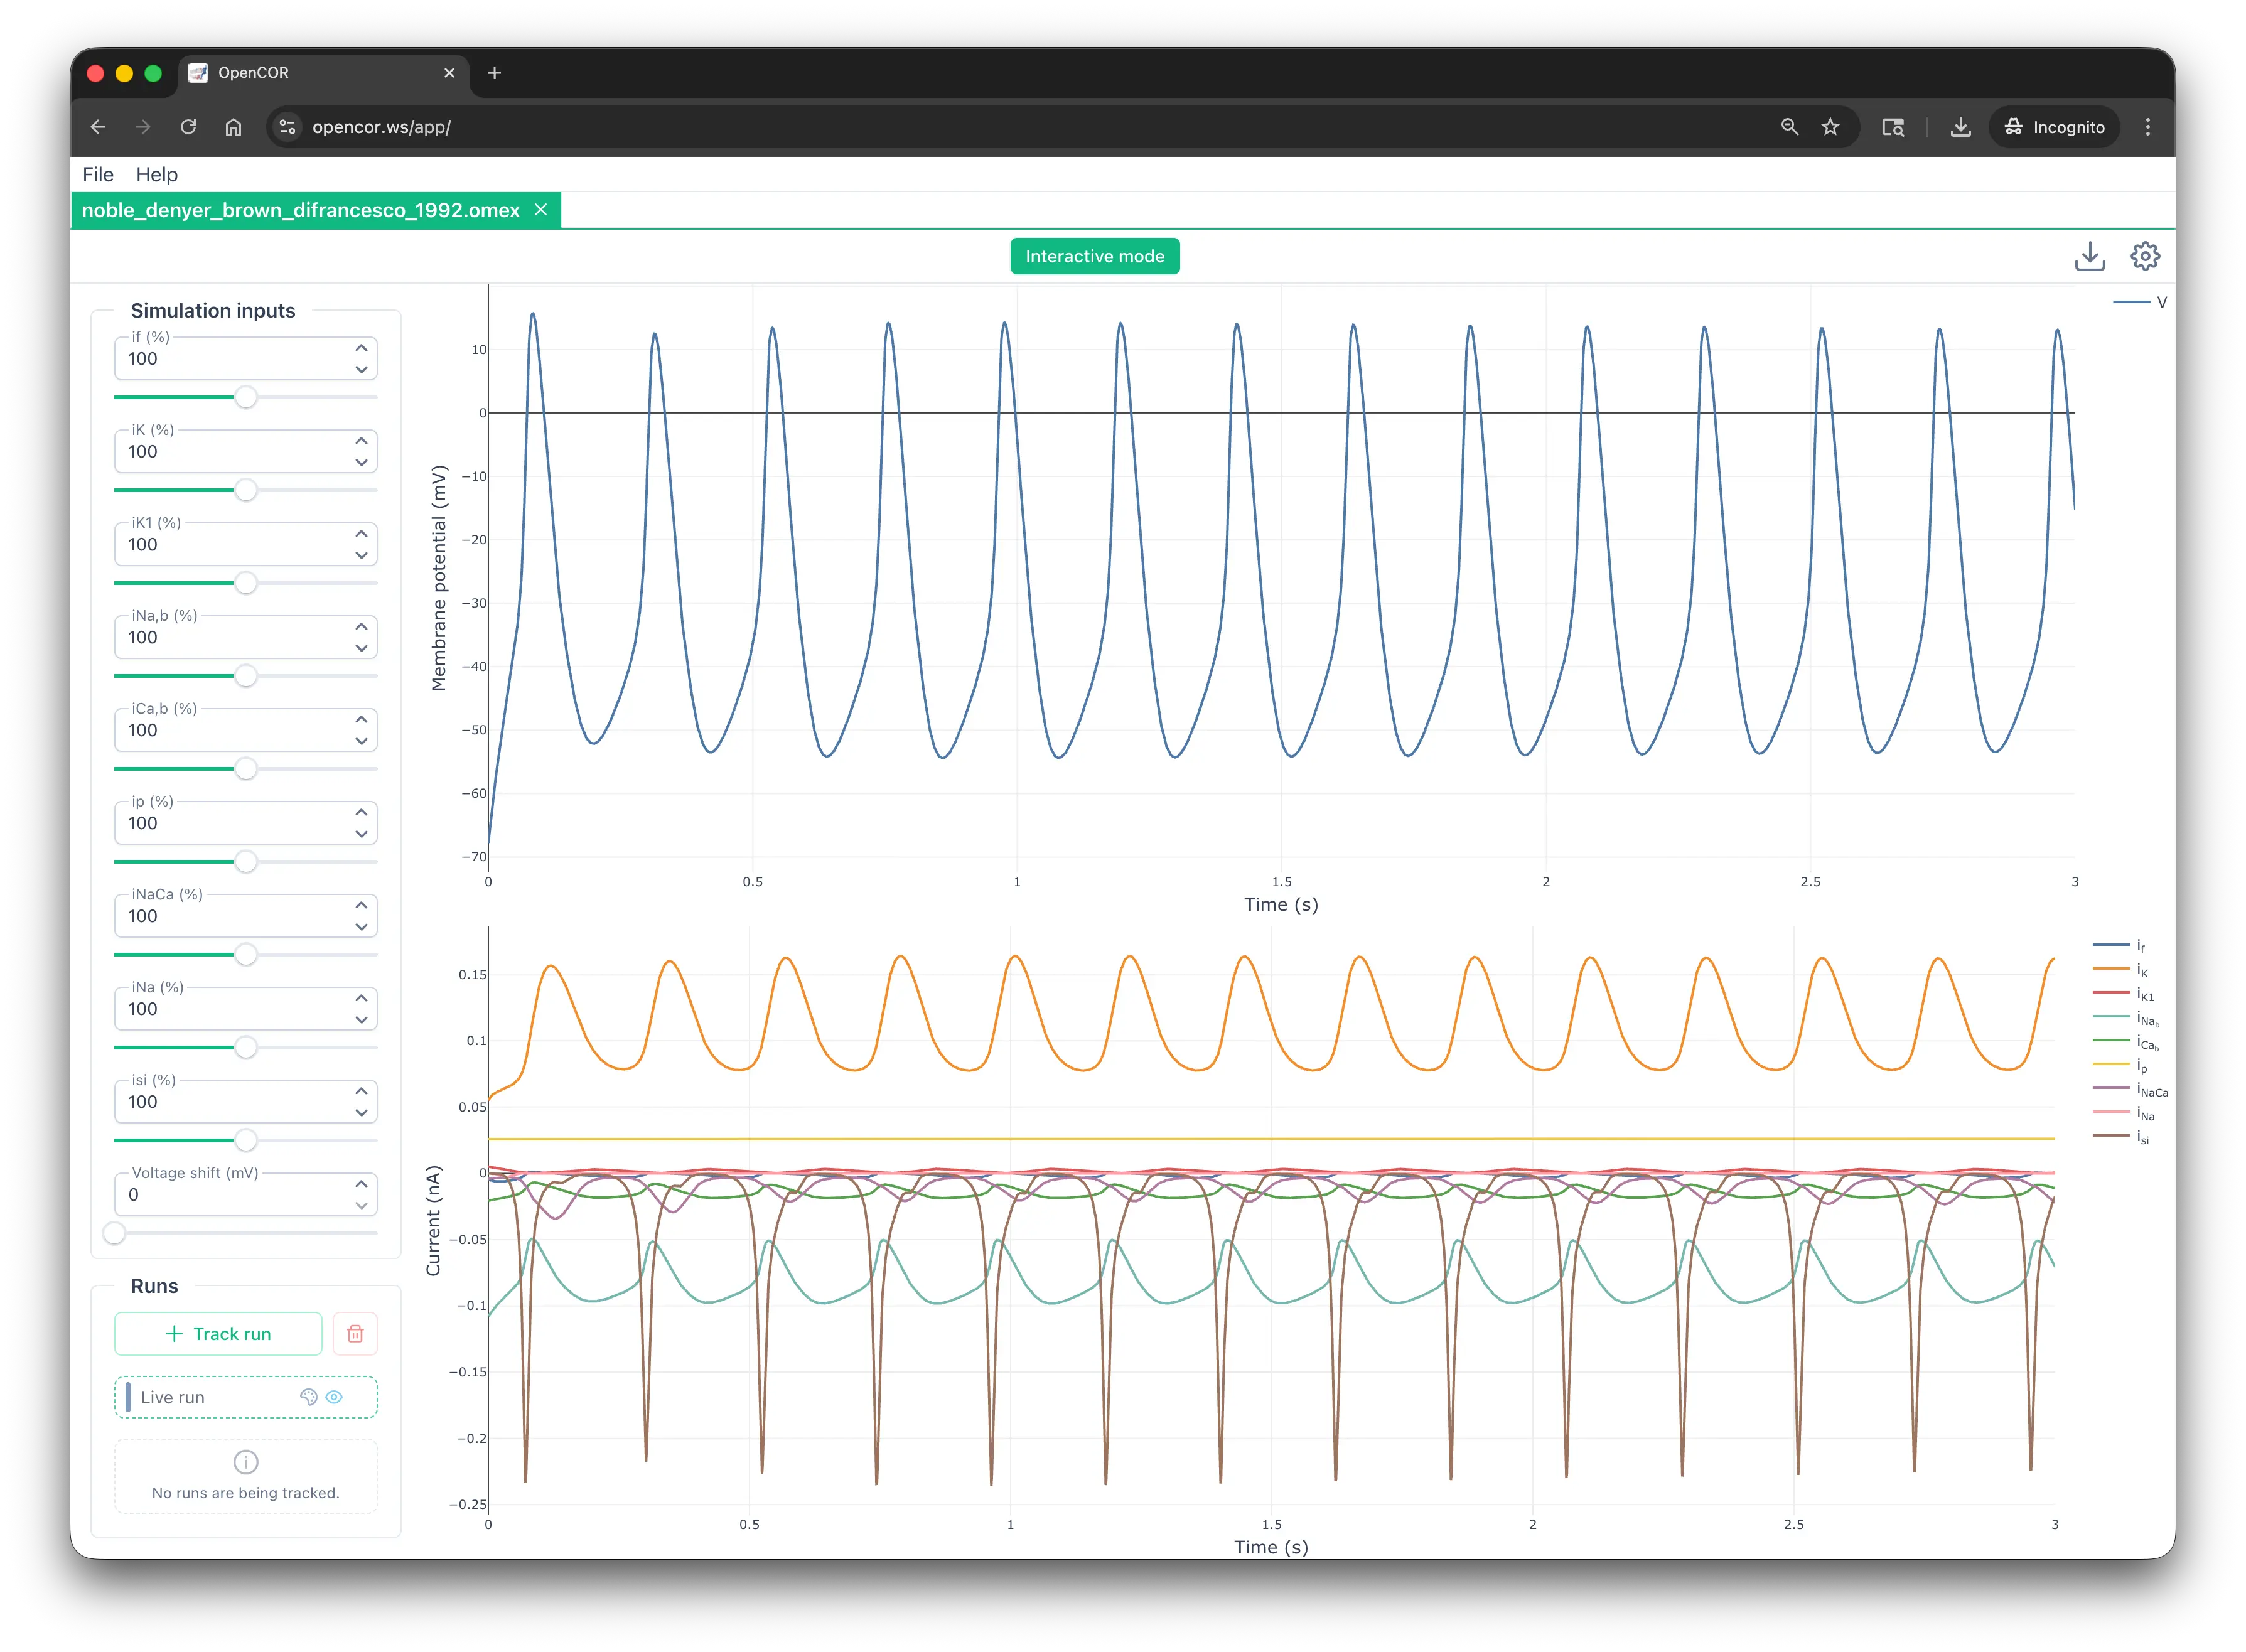Image resolution: width=2246 pixels, height=1652 pixels.
Task: Toggle Live run visibility eye icon
Action: [x=334, y=1397]
